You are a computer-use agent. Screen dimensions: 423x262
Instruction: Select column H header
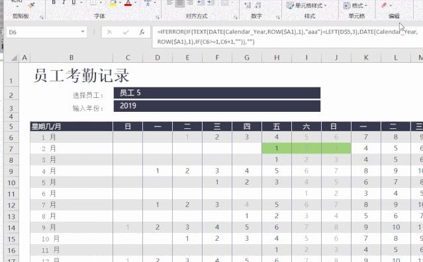277,58
